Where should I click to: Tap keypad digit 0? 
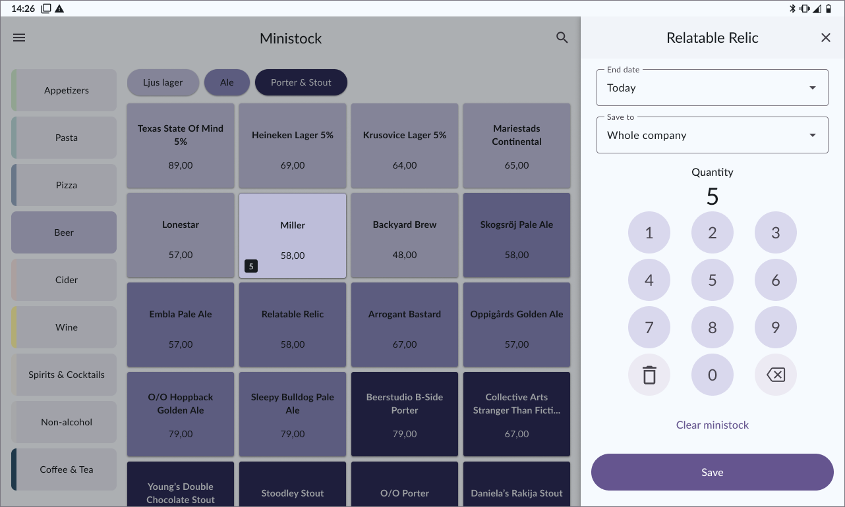click(713, 375)
